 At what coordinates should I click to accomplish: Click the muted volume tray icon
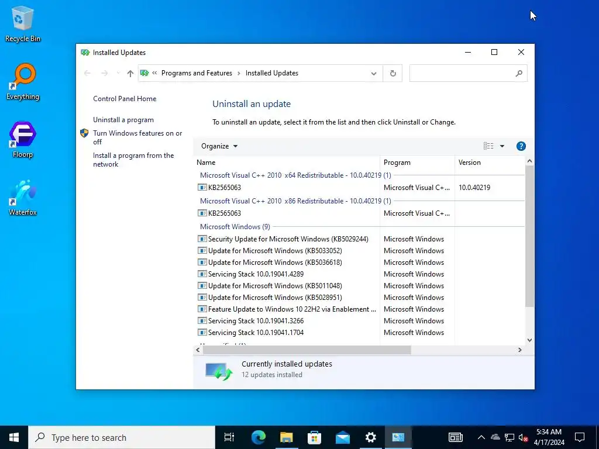[523, 437]
